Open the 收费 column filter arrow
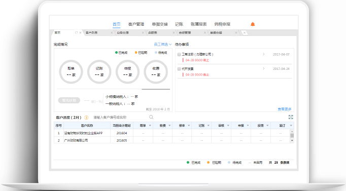Viewport: 346px width, 191px height. point(169,126)
